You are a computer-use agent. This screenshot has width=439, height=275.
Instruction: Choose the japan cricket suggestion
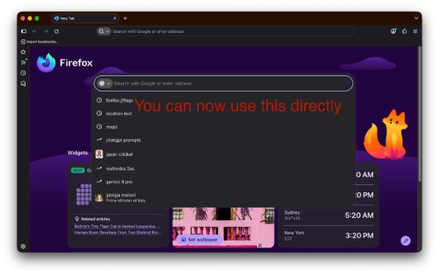(223, 154)
